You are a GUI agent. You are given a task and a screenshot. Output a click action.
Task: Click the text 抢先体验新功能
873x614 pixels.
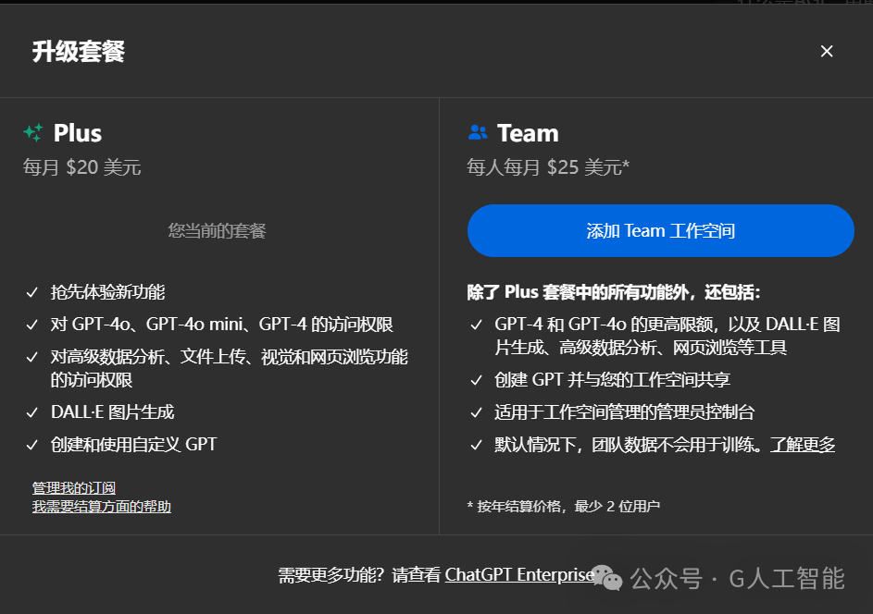click(x=108, y=292)
